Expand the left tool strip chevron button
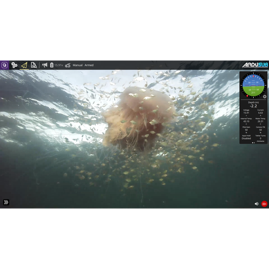This screenshot has width=269, height=269. point(6,202)
